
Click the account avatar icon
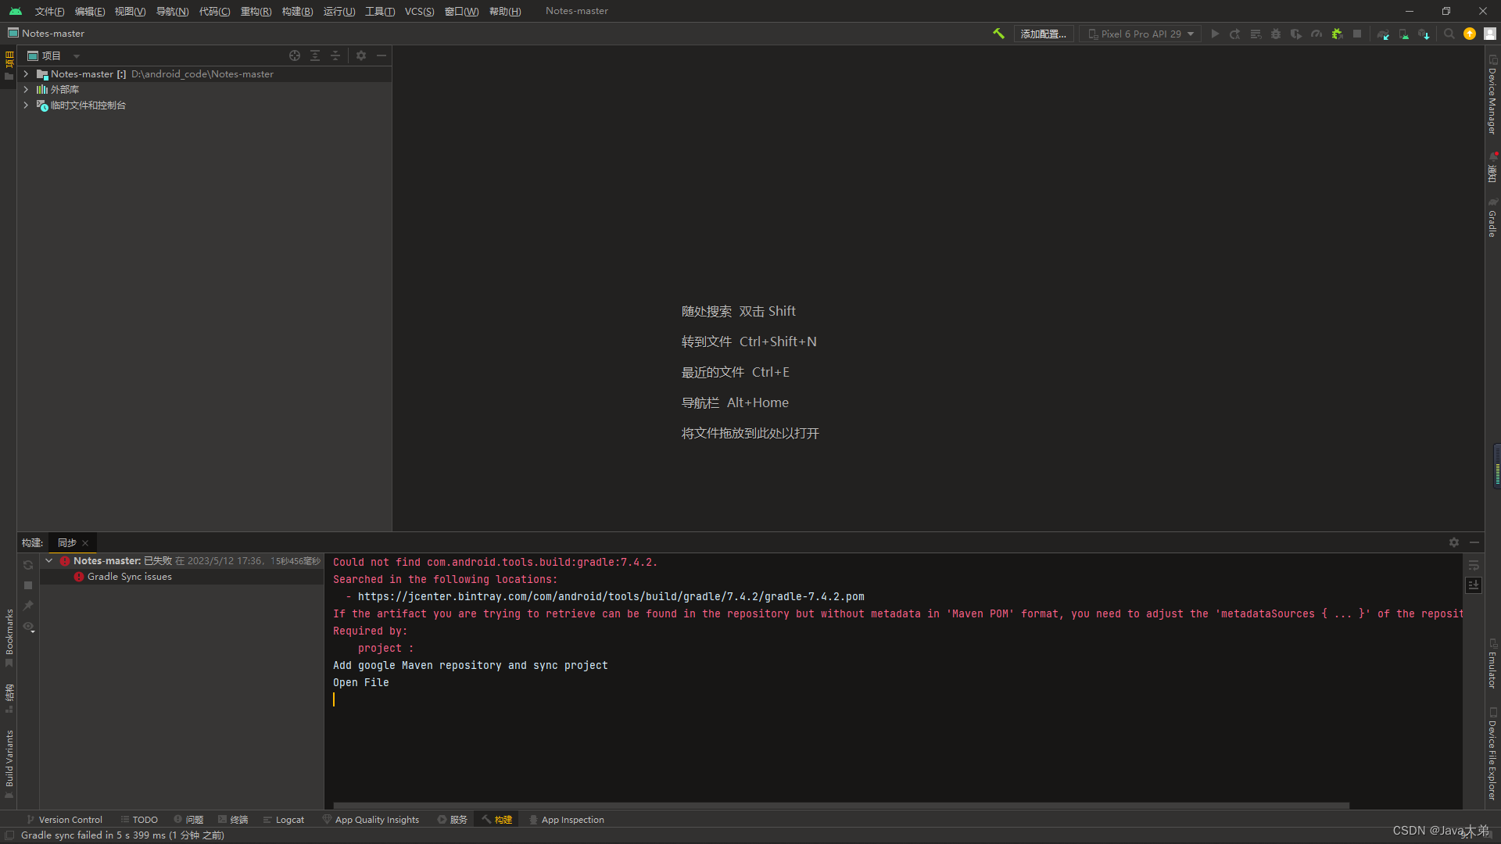tap(1490, 34)
